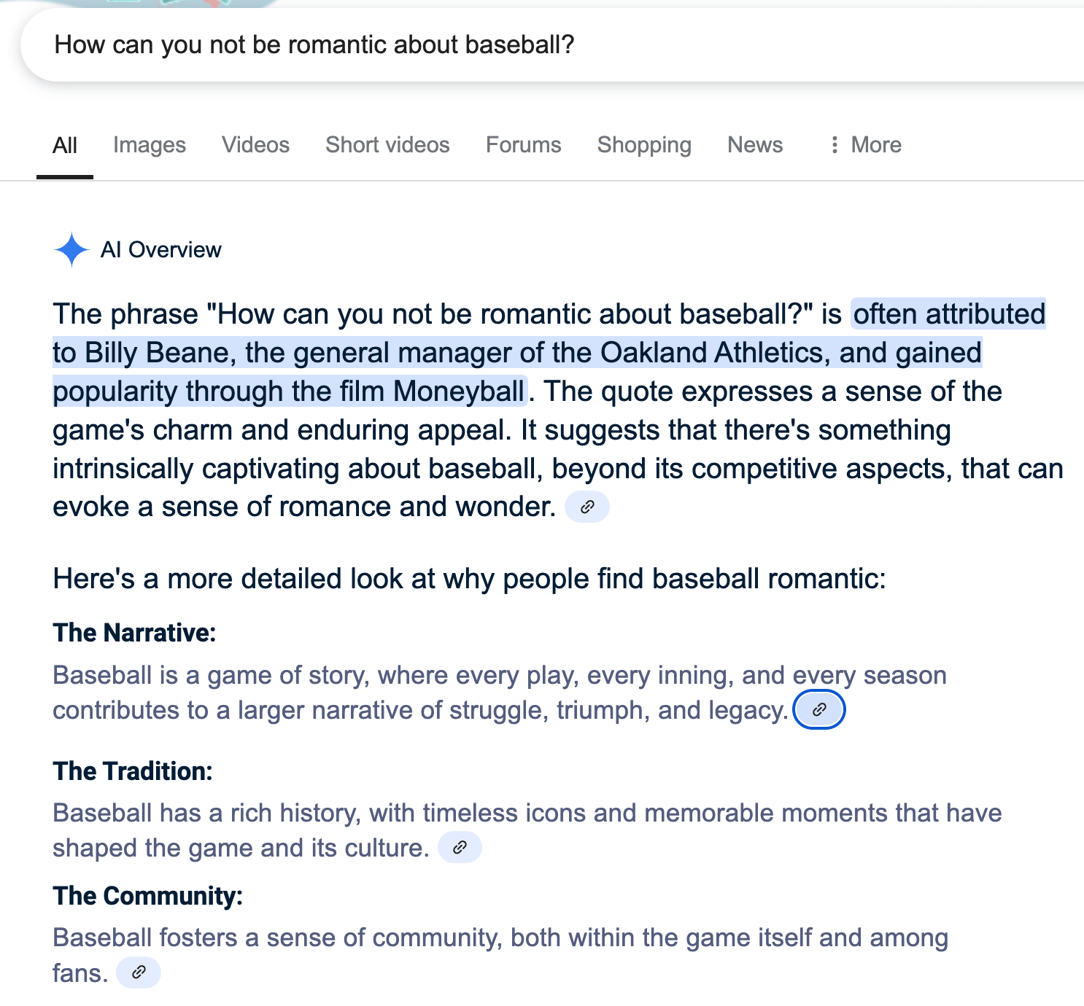Viewport: 1084px width, 1006px height.
Task: Click The Narrative heading
Action: point(134,633)
